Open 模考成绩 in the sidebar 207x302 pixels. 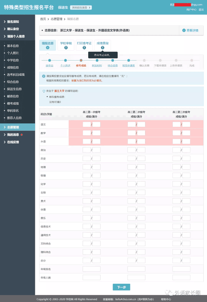[13, 104]
